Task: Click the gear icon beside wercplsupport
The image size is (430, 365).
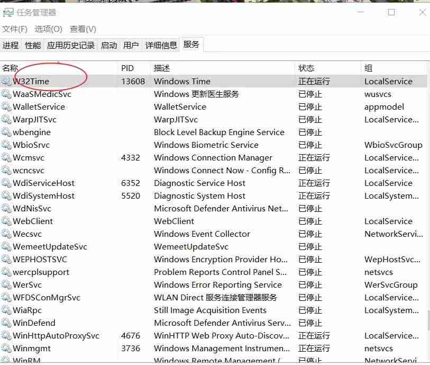Action: (6, 272)
